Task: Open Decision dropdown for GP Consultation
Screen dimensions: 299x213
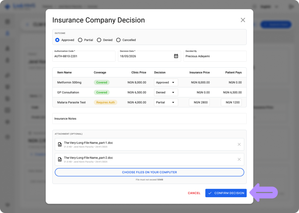Action: click(166, 92)
